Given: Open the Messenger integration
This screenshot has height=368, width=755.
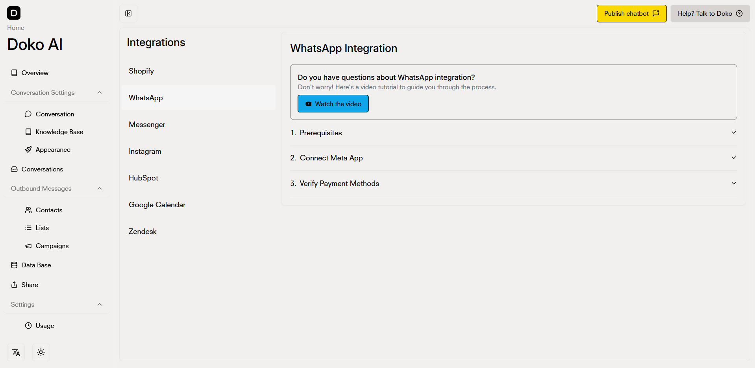Looking at the screenshot, I should (147, 124).
